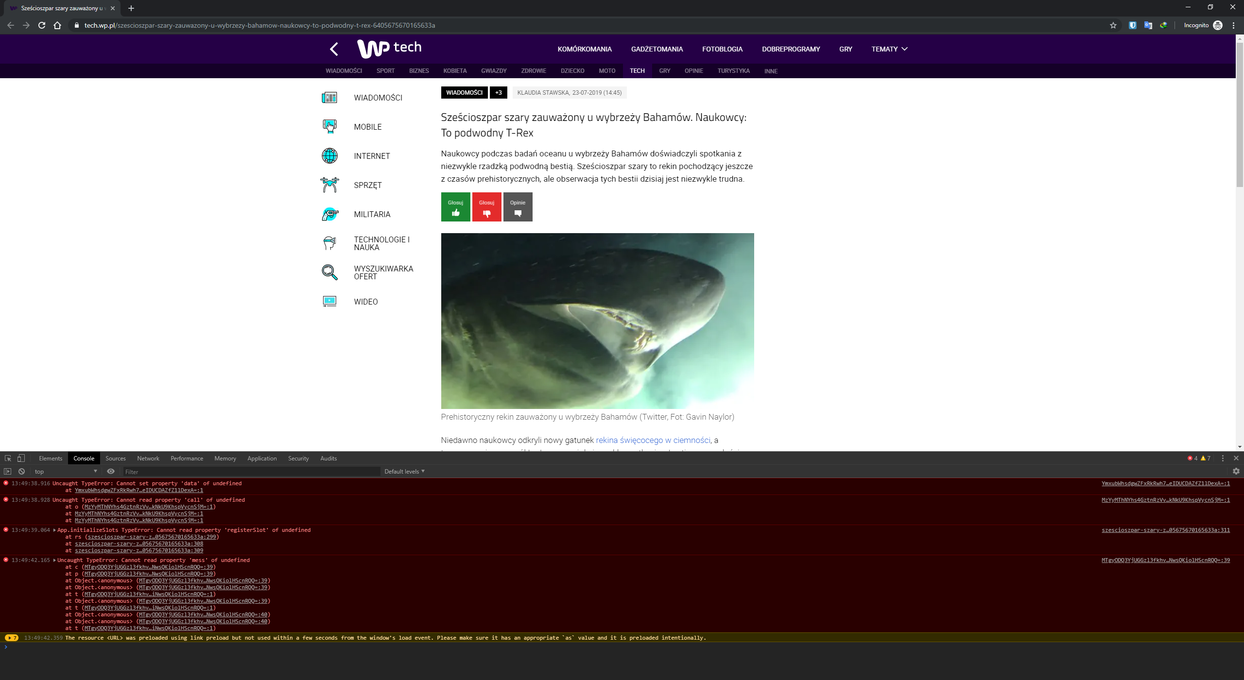Toggle the console sidebar panel icon

point(7,471)
